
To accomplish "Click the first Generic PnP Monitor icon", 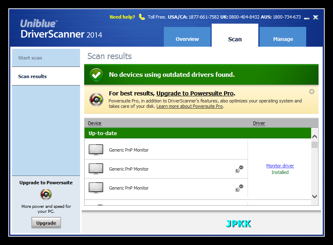I will tap(96, 150).
